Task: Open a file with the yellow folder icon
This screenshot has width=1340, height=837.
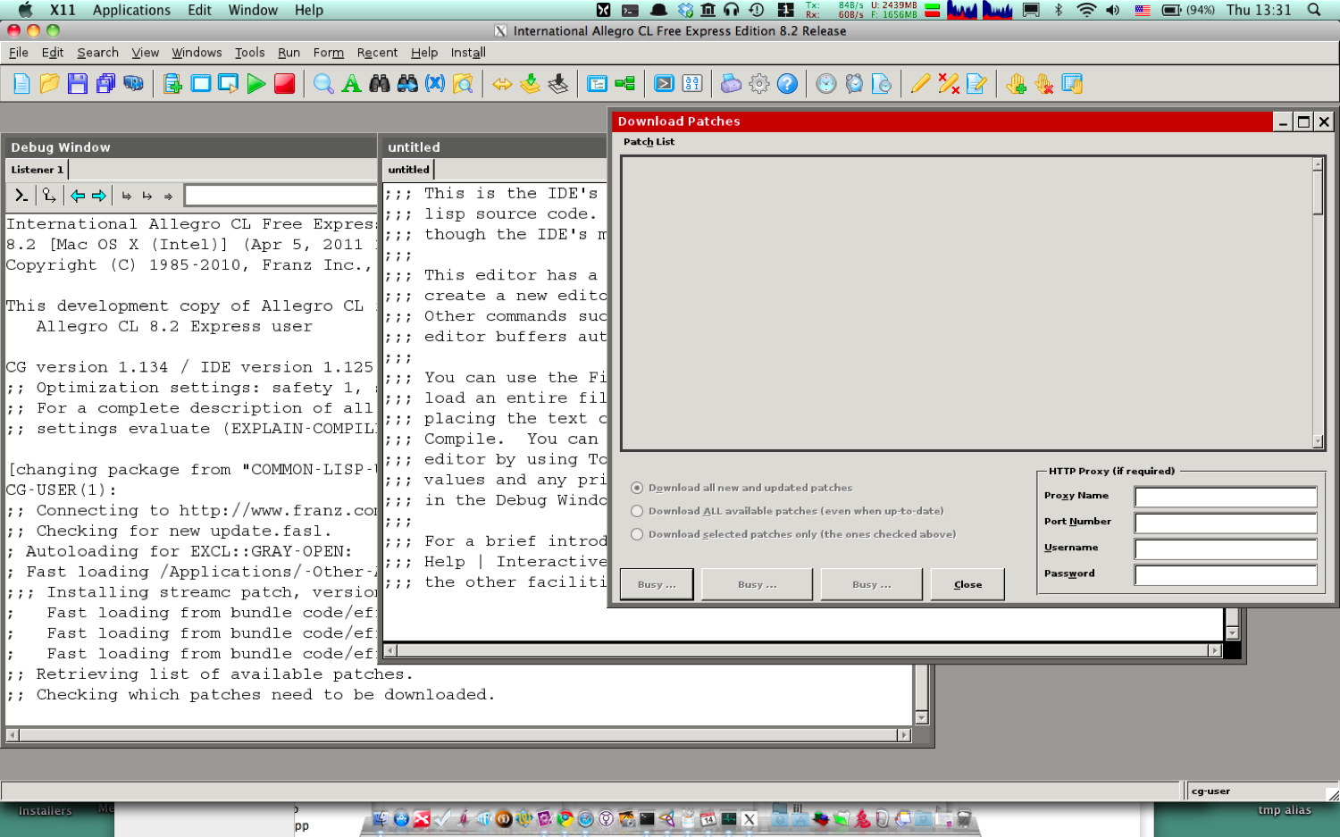Action: [50, 84]
